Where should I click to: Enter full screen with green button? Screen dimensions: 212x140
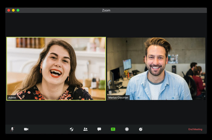[x=18, y=10]
